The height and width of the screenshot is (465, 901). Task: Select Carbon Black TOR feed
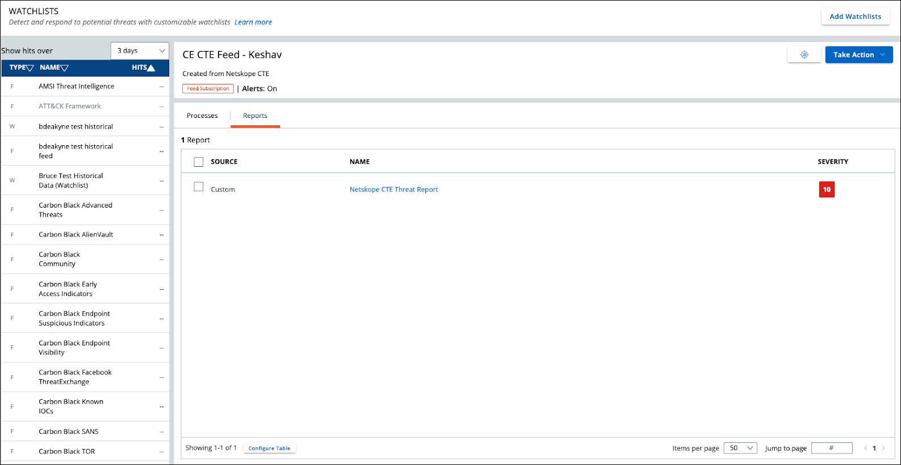(85, 451)
